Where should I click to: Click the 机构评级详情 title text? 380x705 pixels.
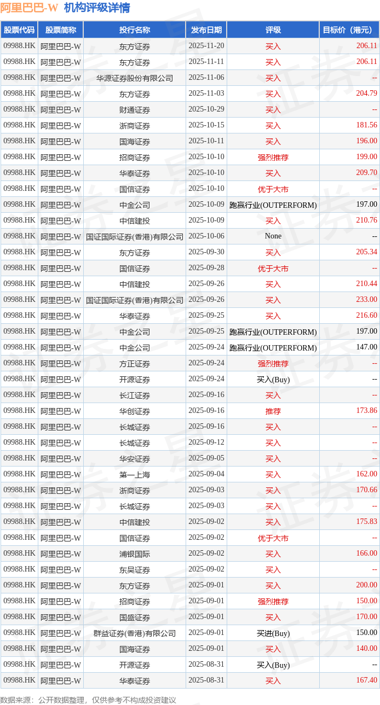click(x=97, y=8)
